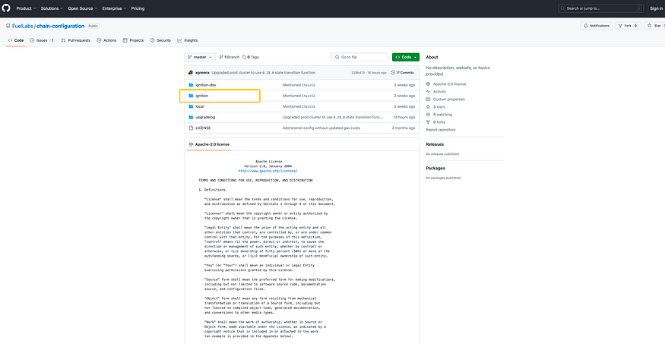
Task: View the 17 Commits history
Action: click(402, 72)
